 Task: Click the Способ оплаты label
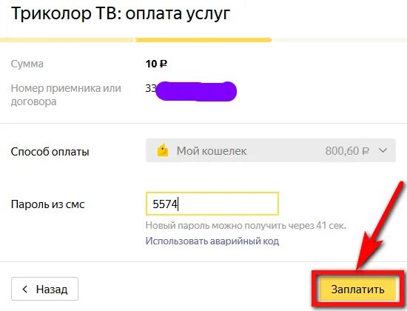[50, 152]
